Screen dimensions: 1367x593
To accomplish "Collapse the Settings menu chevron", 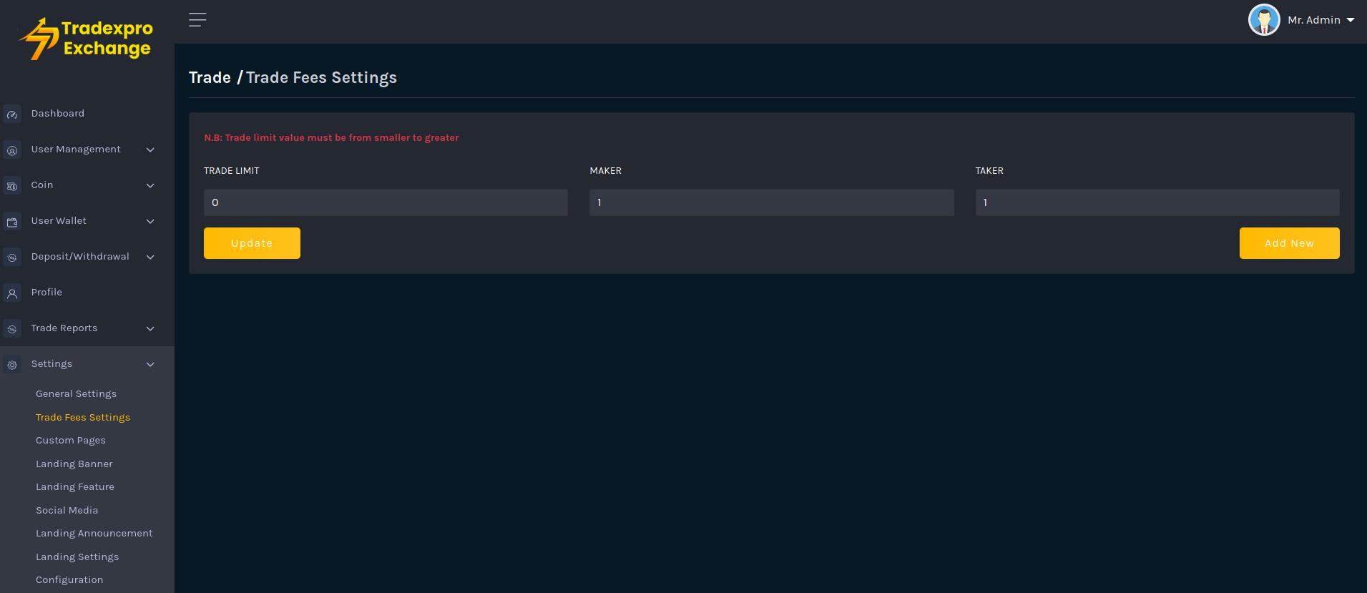I will 150,364.
